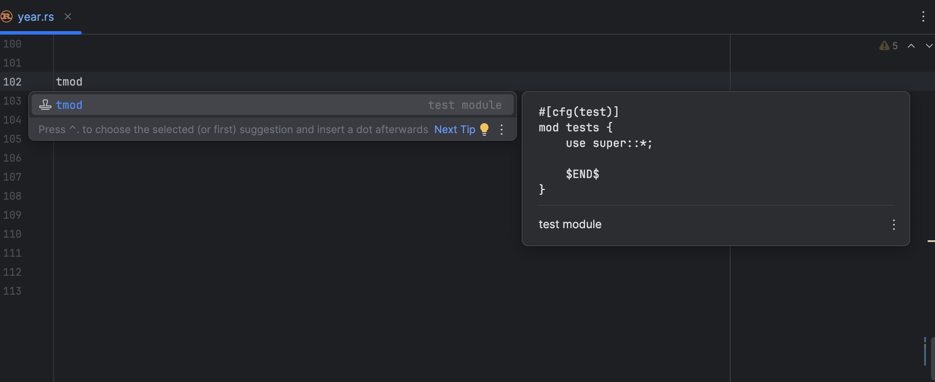The width and height of the screenshot is (935, 382).
Task: Open the documentation popup kebab menu
Action: pyautogui.click(x=894, y=224)
